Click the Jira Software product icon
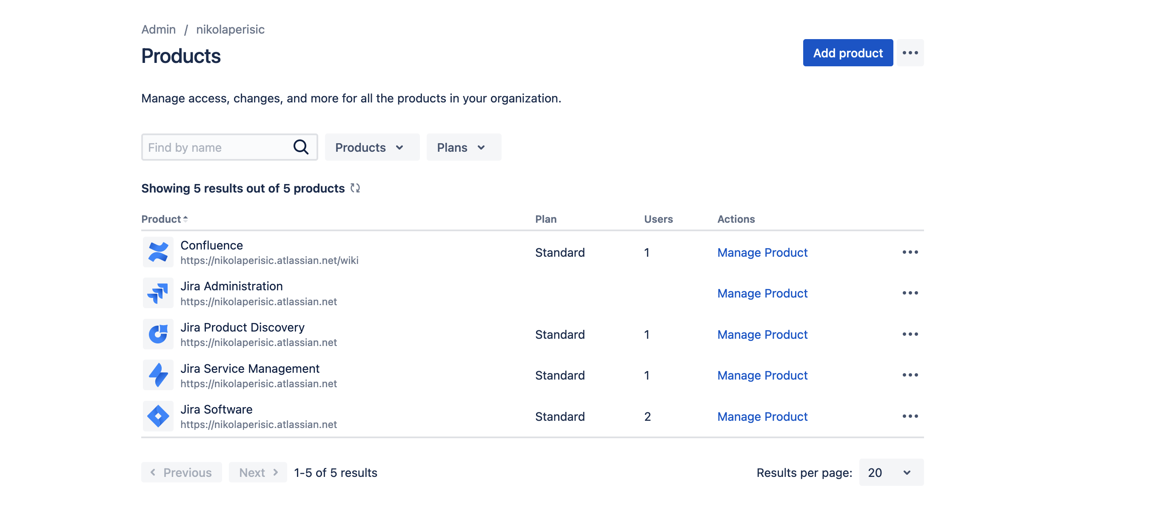Screen dimensions: 1175x516 point(158,416)
